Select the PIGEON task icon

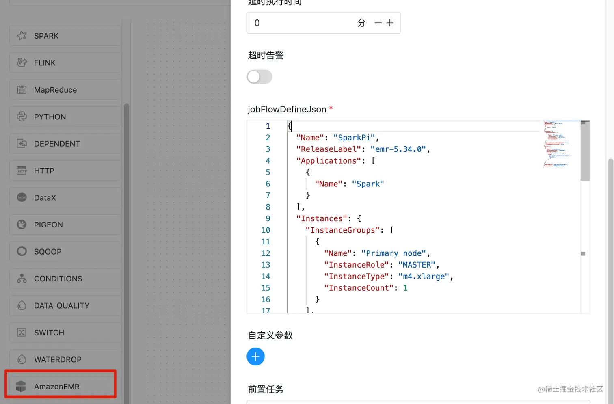(22, 225)
